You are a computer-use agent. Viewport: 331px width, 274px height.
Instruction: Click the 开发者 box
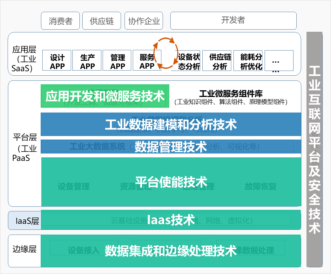point(233,21)
